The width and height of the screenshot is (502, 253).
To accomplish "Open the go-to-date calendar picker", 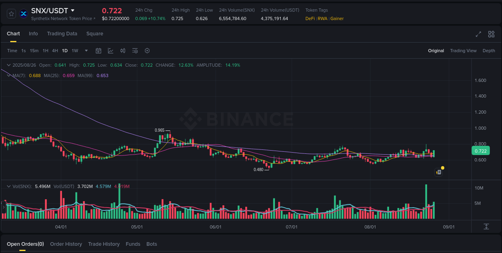I will coord(98,51).
